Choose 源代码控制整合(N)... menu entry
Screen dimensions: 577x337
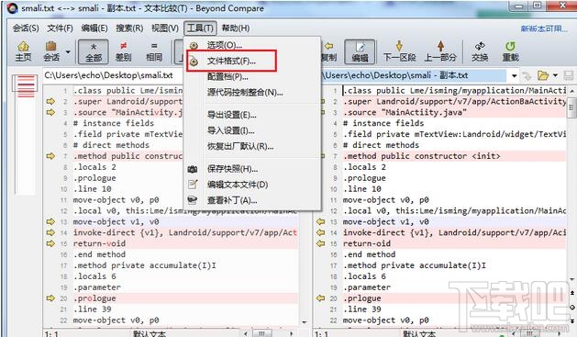coord(252,93)
